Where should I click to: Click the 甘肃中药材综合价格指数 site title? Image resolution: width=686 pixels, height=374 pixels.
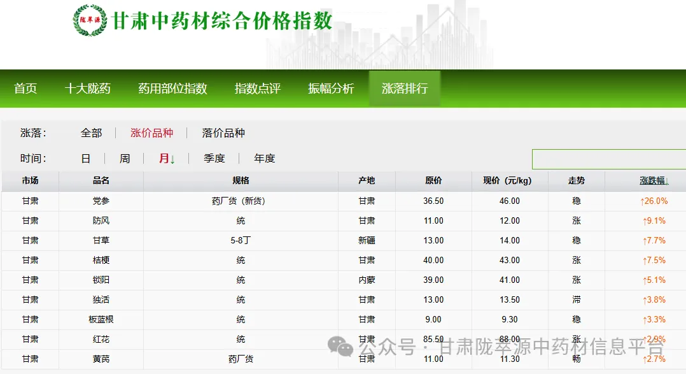[222, 20]
